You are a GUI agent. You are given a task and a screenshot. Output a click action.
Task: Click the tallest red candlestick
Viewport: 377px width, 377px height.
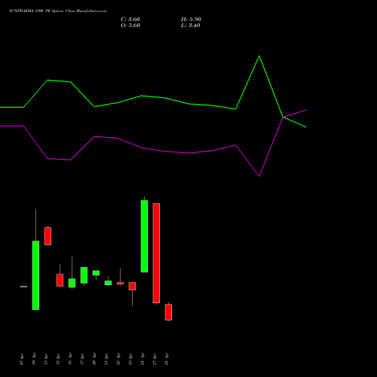156,253
